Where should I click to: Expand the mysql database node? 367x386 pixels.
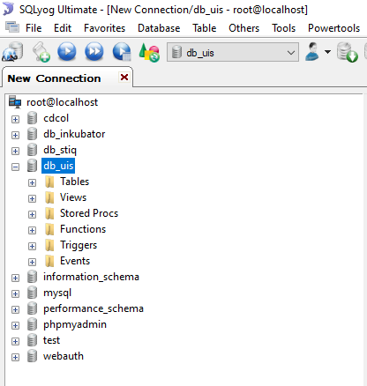(15, 293)
